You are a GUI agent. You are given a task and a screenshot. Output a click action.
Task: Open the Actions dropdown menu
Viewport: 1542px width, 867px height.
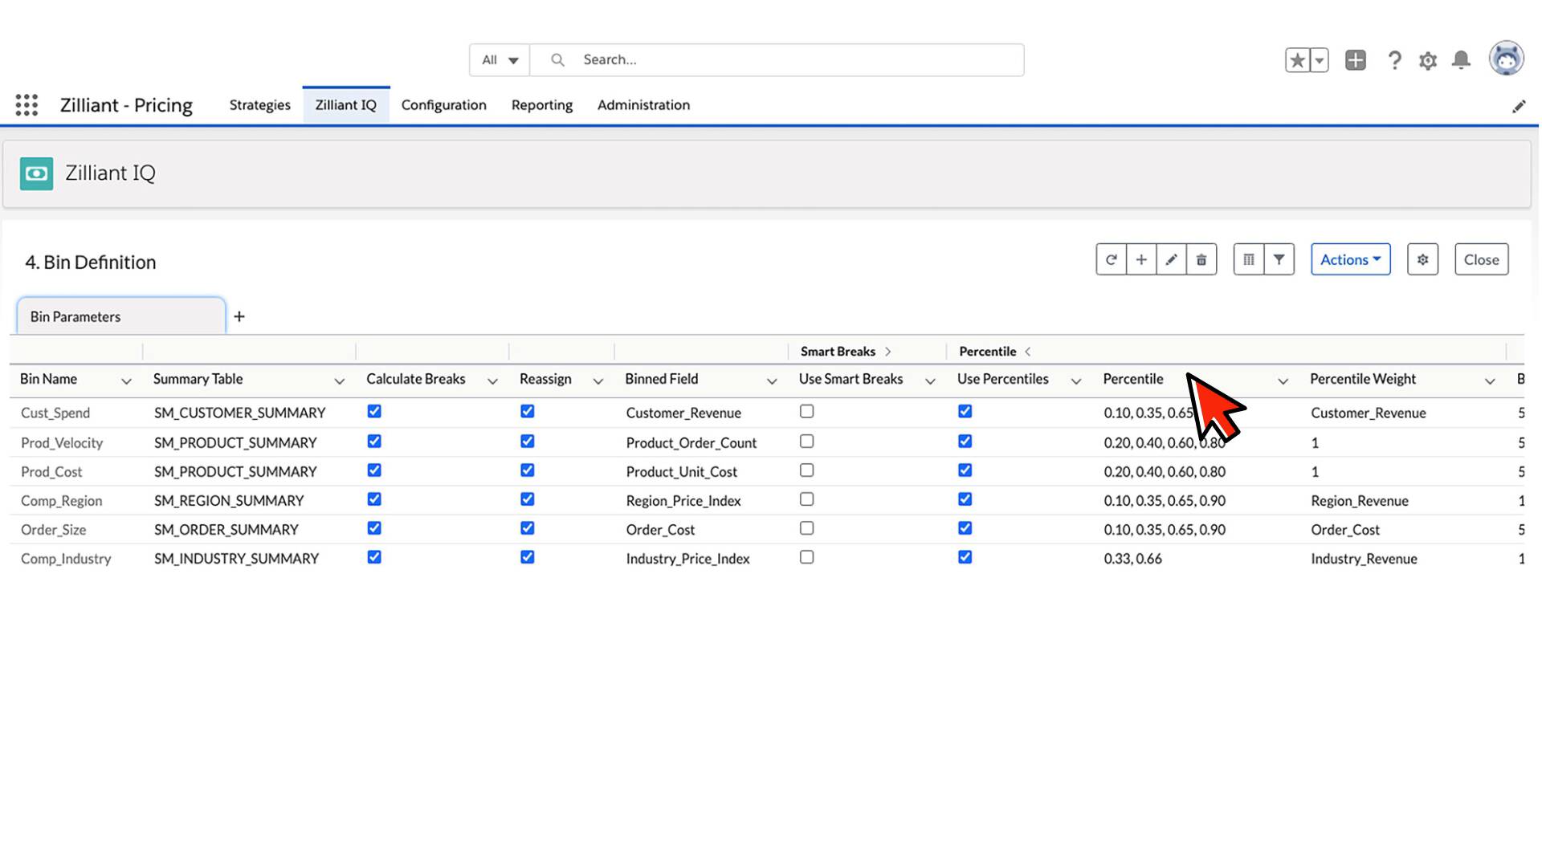click(1350, 259)
